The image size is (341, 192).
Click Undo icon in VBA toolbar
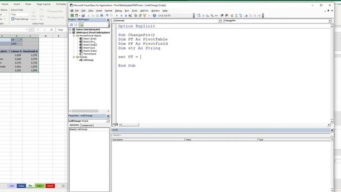click(107, 15)
